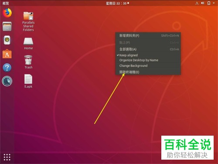The height and width of the screenshot is (164, 218).
Task: Choose 開啟終端機(E) in context menu
Action: point(148,72)
